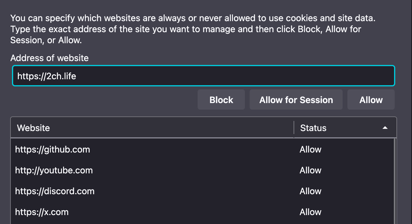Image resolution: width=412 pixels, height=224 pixels.
Task: Click the Allow button beside Allow for Session
Action: (371, 100)
